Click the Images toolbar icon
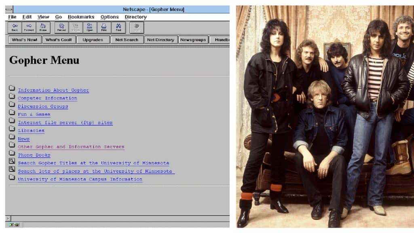The width and height of the screenshot is (414, 233). pos(76,28)
